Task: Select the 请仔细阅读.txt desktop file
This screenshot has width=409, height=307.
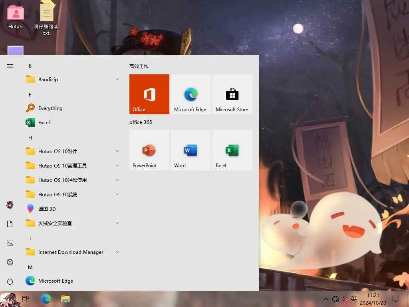Action: tap(46, 18)
